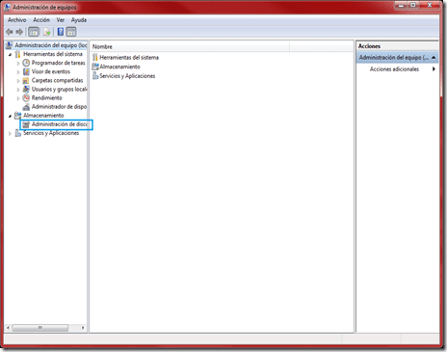The height and width of the screenshot is (352, 447).
Task: Click the Almacenamiento icon in the tree
Action: (x=18, y=116)
